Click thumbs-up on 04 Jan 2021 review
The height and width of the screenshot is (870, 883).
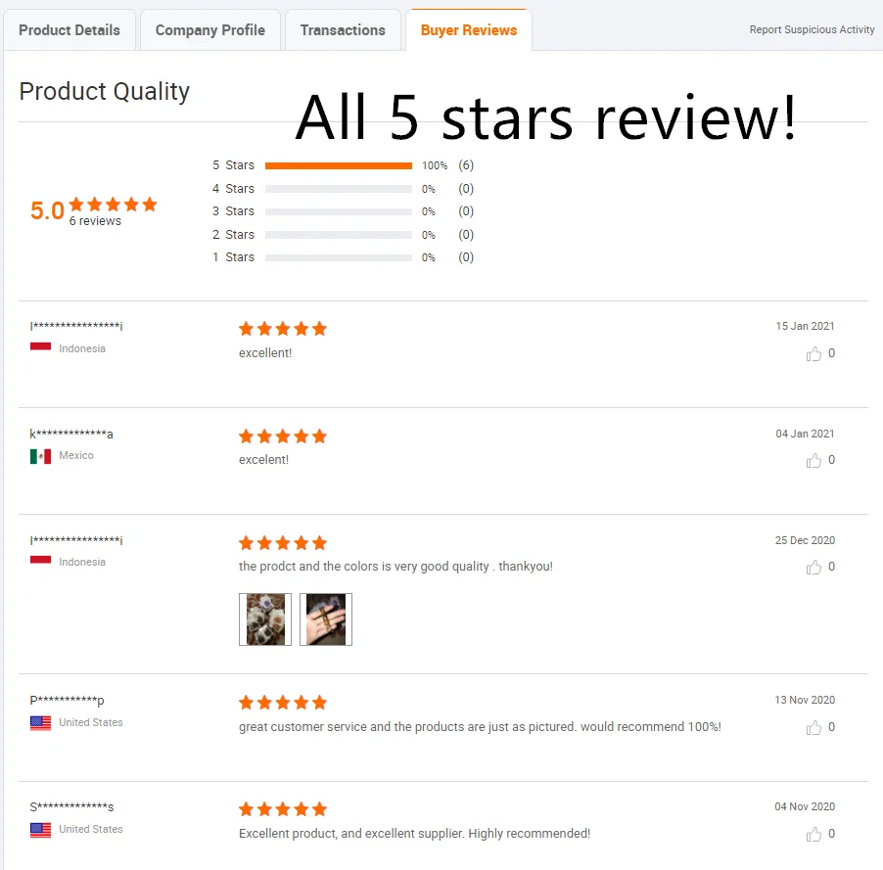813,461
